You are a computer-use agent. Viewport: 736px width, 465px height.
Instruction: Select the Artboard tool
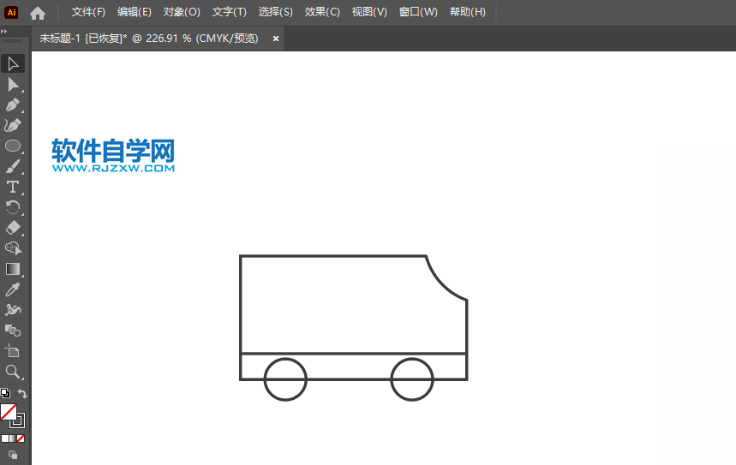pyautogui.click(x=13, y=351)
